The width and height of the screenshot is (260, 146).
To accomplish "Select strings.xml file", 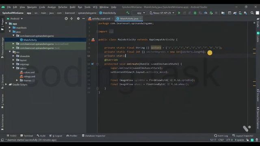I will click(x=28, y=77).
